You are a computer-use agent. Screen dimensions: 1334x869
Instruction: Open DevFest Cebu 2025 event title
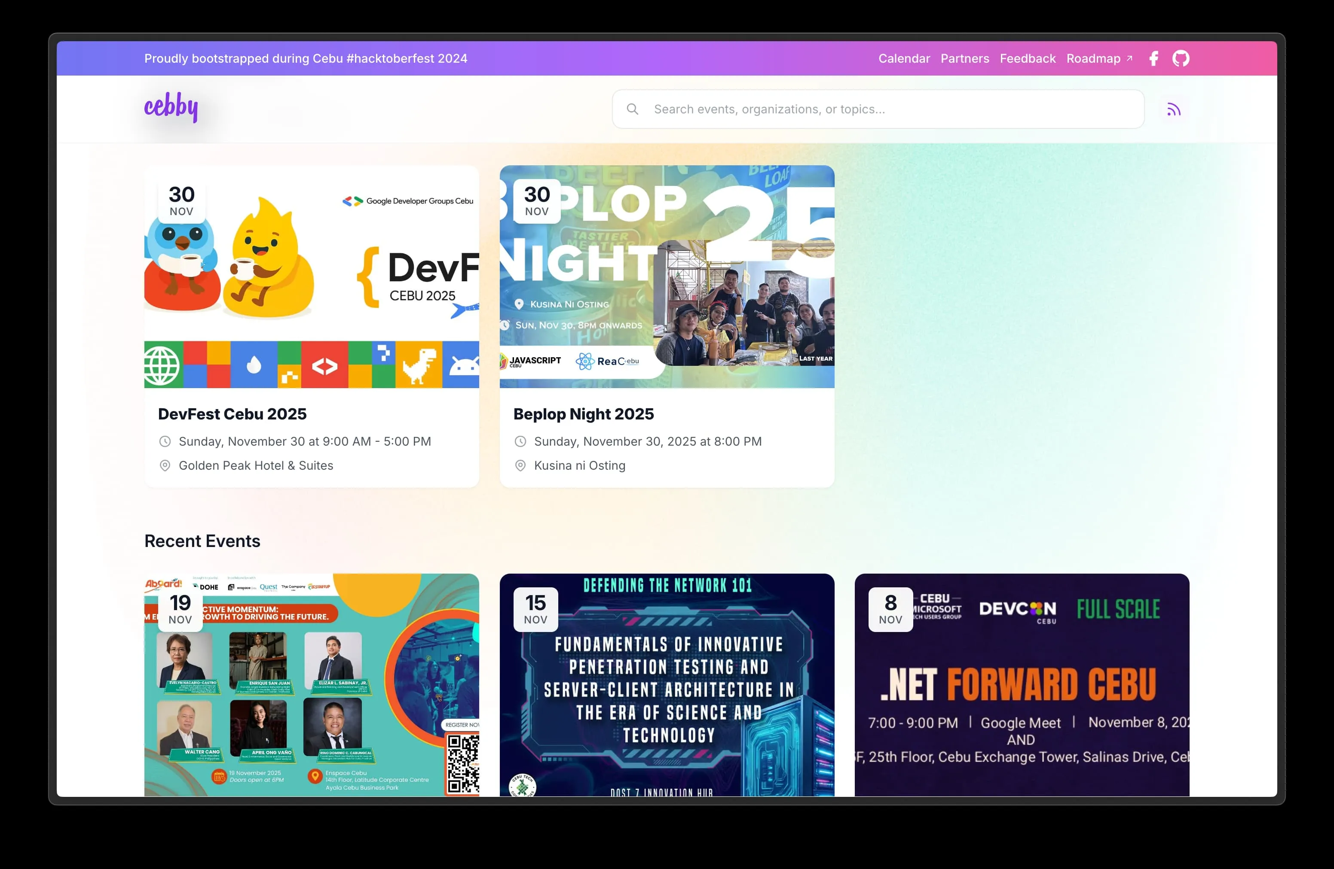coord(232,414)
